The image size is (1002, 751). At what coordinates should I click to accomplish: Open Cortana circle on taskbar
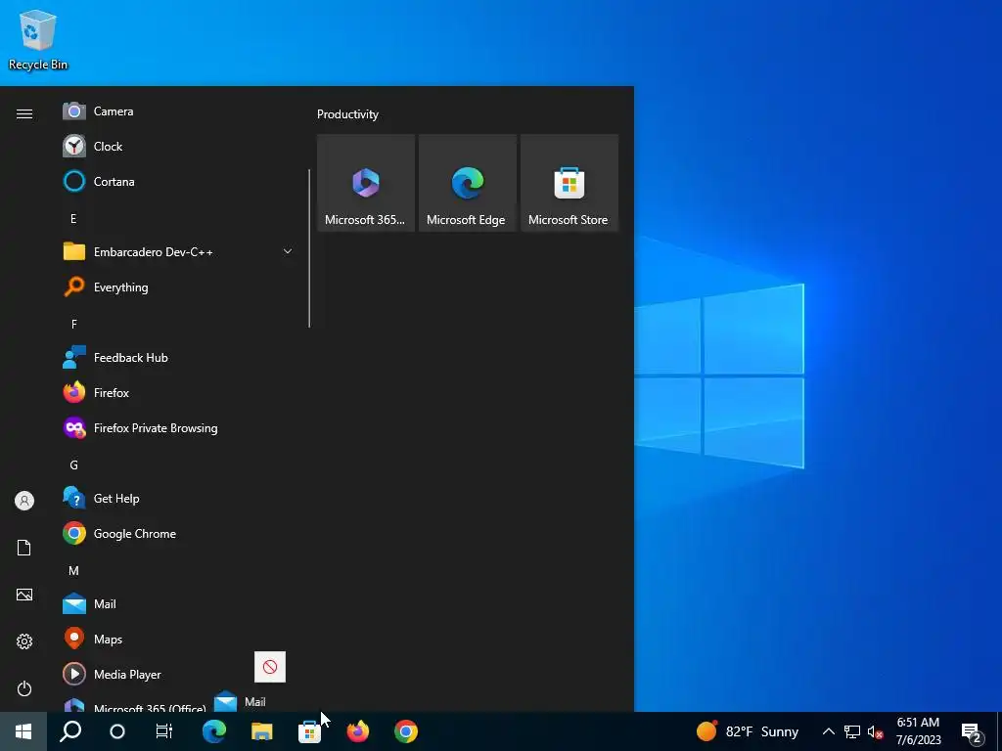click(x=117, y=731)
